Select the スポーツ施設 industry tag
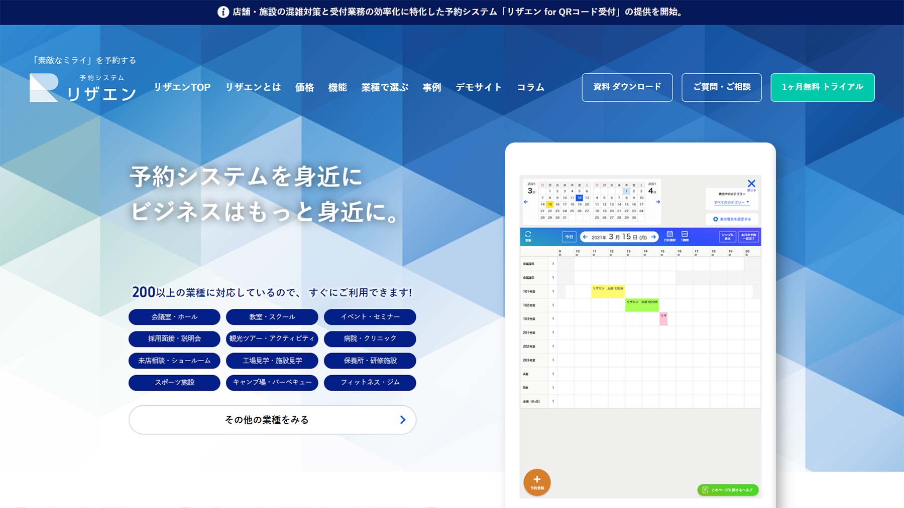This screenshot has height=508, width=904. pyautogui.click(x=174, y=383)
